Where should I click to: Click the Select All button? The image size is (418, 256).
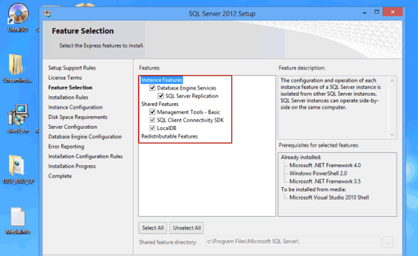(153, 228)
